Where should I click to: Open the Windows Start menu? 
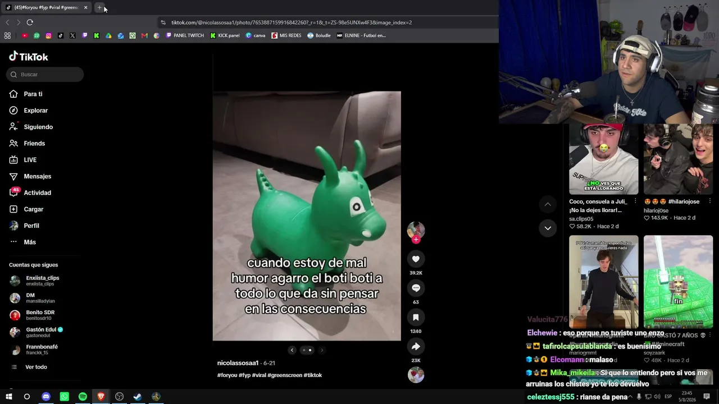click(x=9, y=397)
